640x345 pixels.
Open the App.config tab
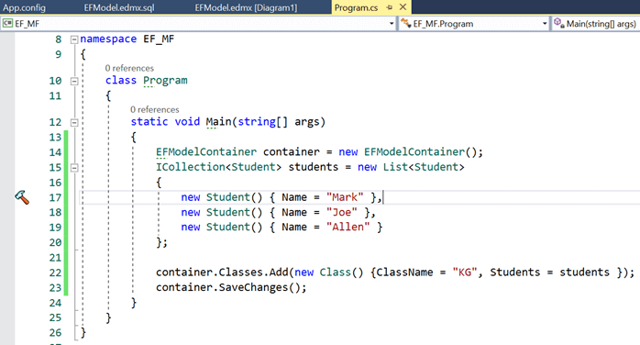(x=24, y=7)
